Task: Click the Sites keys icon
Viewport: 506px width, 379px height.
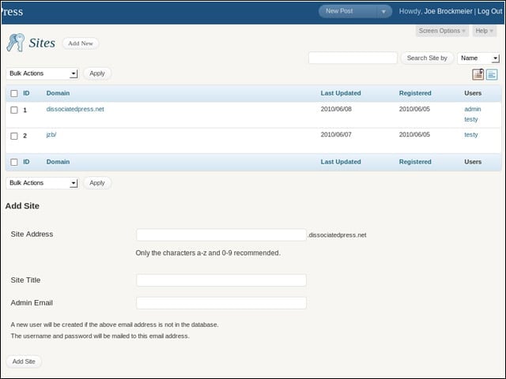Action: pos(16,43)
